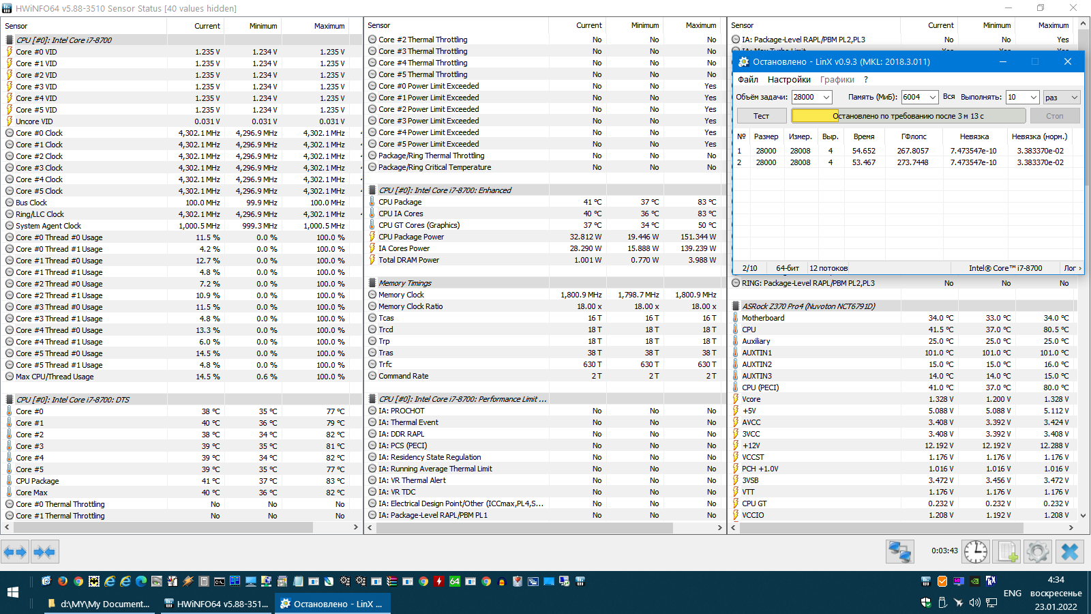1091x614 pixels.
Task: Click the LinX gear icon in title bar
Action: pos(743,61)
